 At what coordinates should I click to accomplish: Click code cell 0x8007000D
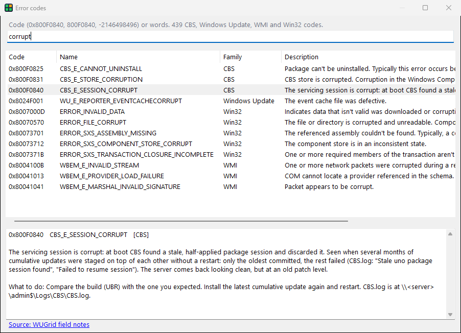27,112
